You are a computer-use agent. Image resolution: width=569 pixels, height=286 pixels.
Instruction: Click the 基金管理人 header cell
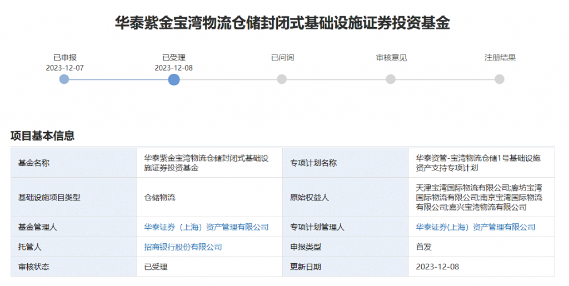click(74, 227)
